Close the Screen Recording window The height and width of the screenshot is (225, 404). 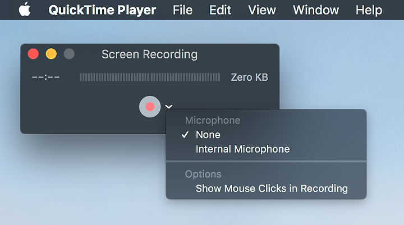click(33, 54)
